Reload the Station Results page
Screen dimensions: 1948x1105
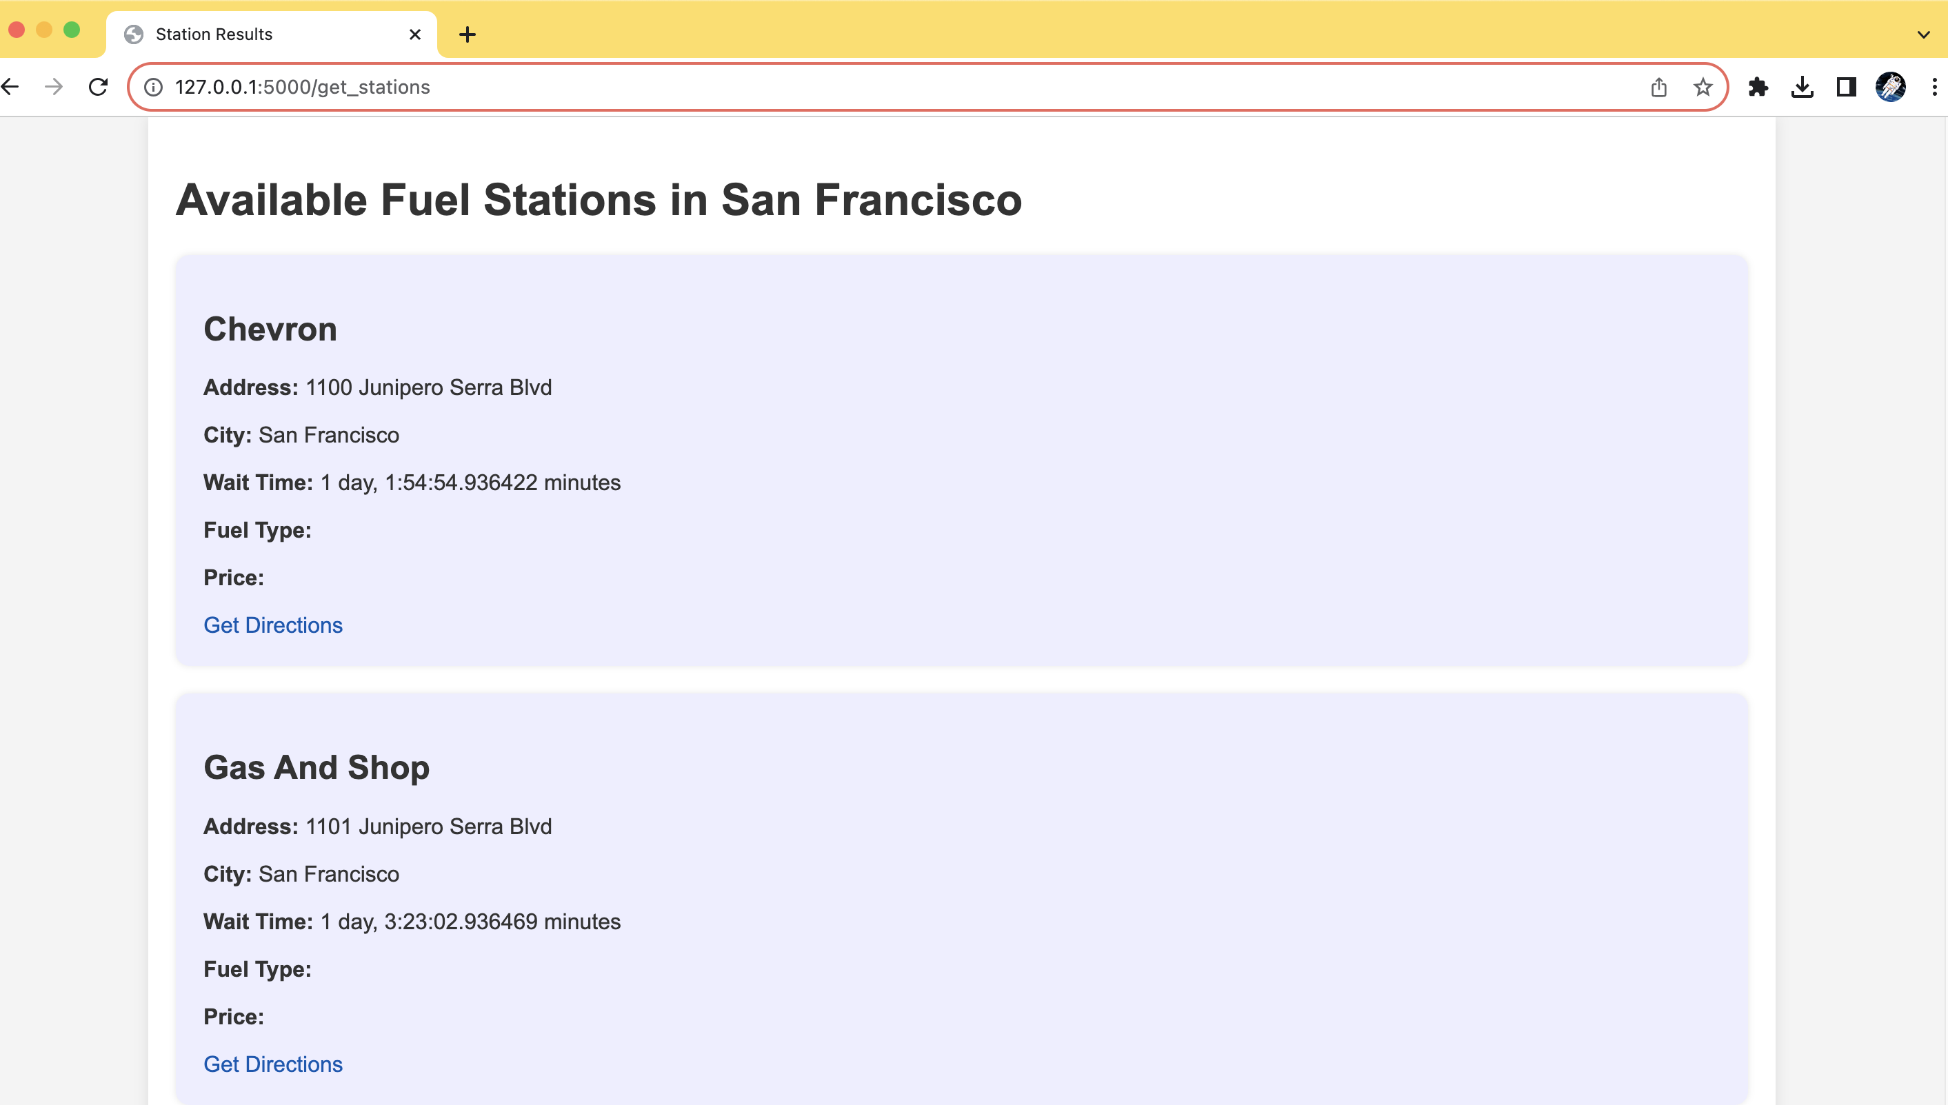(98, 87)
